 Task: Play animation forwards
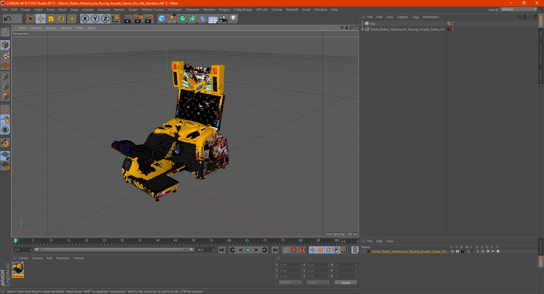point(248,250)
